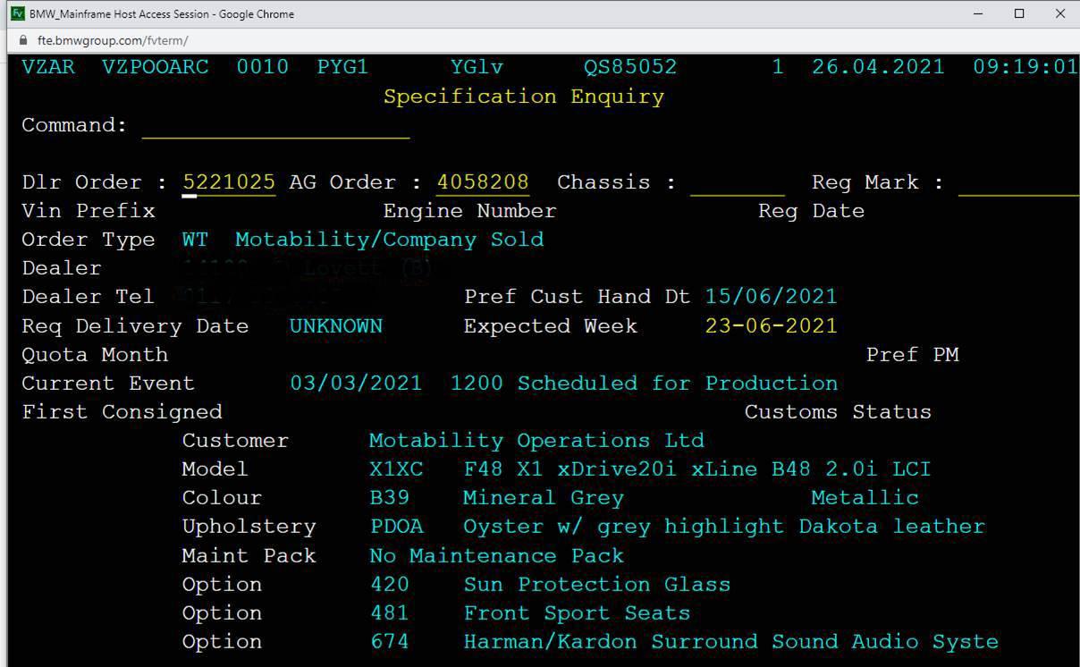The image size is (1080, 667).
Task: Select the Pref Cust Hand Dt 15/06/2021
Action: (x=771, y=297)
